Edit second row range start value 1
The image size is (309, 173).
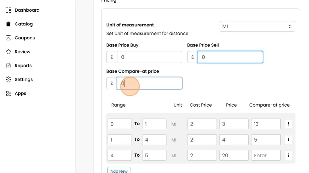coord(120,140)
